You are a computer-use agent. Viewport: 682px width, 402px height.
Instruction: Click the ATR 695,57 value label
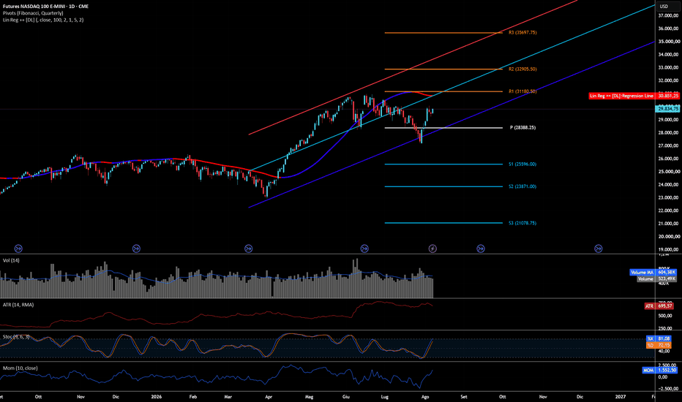coord(660,306)
